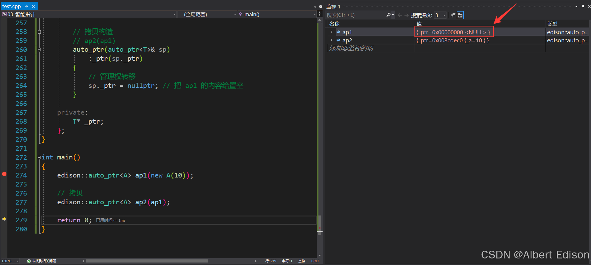Click the 类型 column header
The image size is (591, 265).
pos(552,24)
